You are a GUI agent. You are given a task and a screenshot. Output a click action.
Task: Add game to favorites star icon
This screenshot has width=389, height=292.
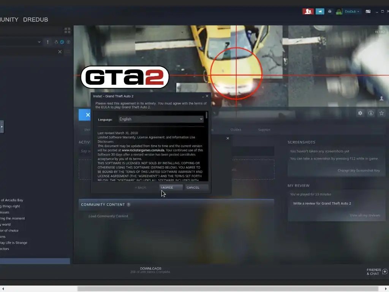pyautogui.click(x=381, y=113)
